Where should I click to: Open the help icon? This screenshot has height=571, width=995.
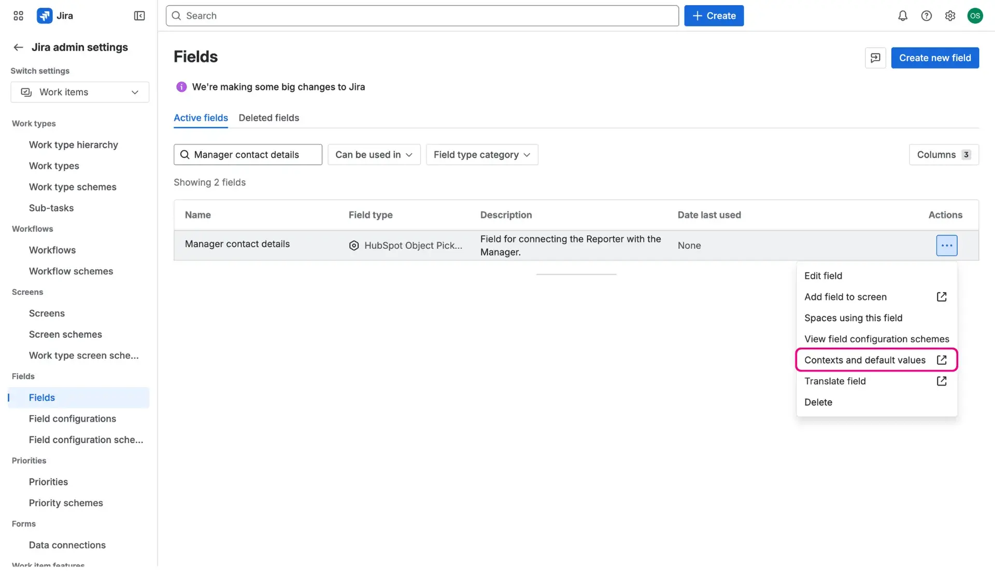pyautogui.click(x=927, y=16)
